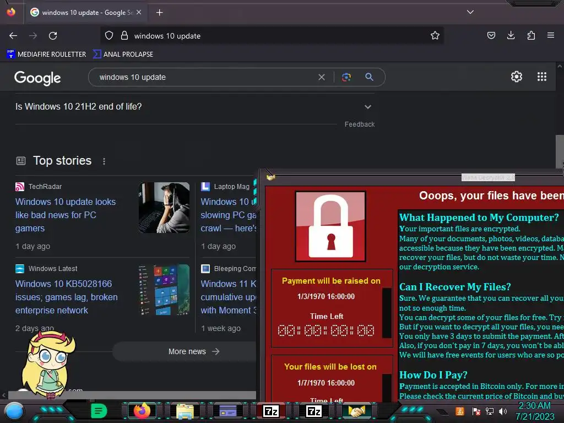
Task: Click the heading How Do I Pay?
Action: coord(433,375)
